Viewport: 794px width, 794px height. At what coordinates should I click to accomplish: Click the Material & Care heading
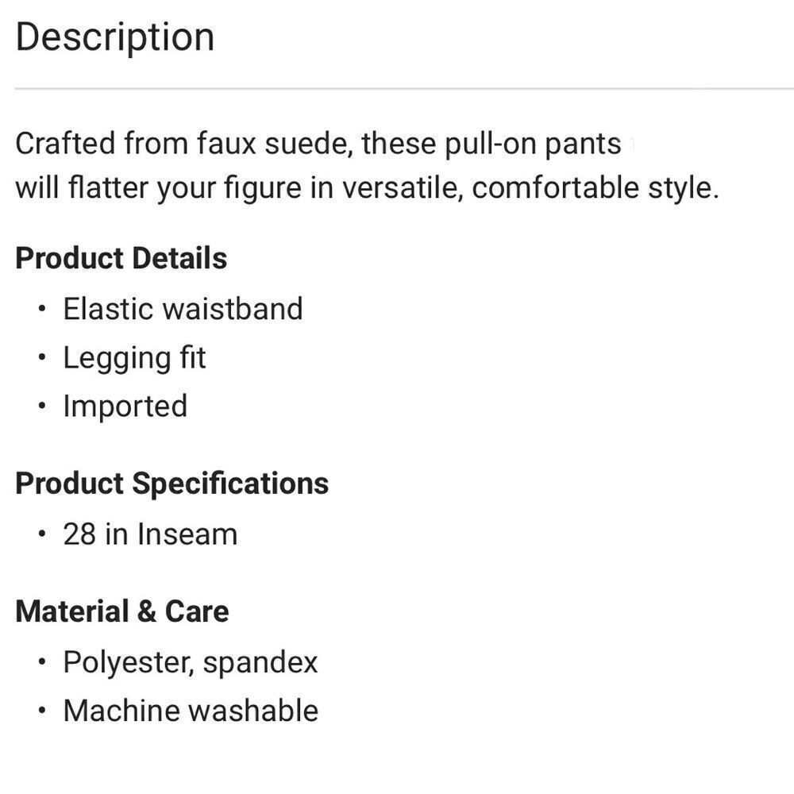[x=122, y=611]
